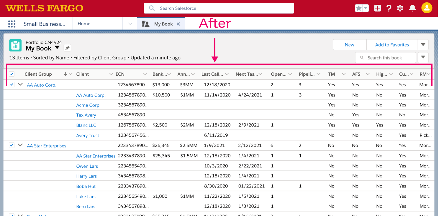
Task: Open the help question mark icon
Action: click(x=389, y=8)
